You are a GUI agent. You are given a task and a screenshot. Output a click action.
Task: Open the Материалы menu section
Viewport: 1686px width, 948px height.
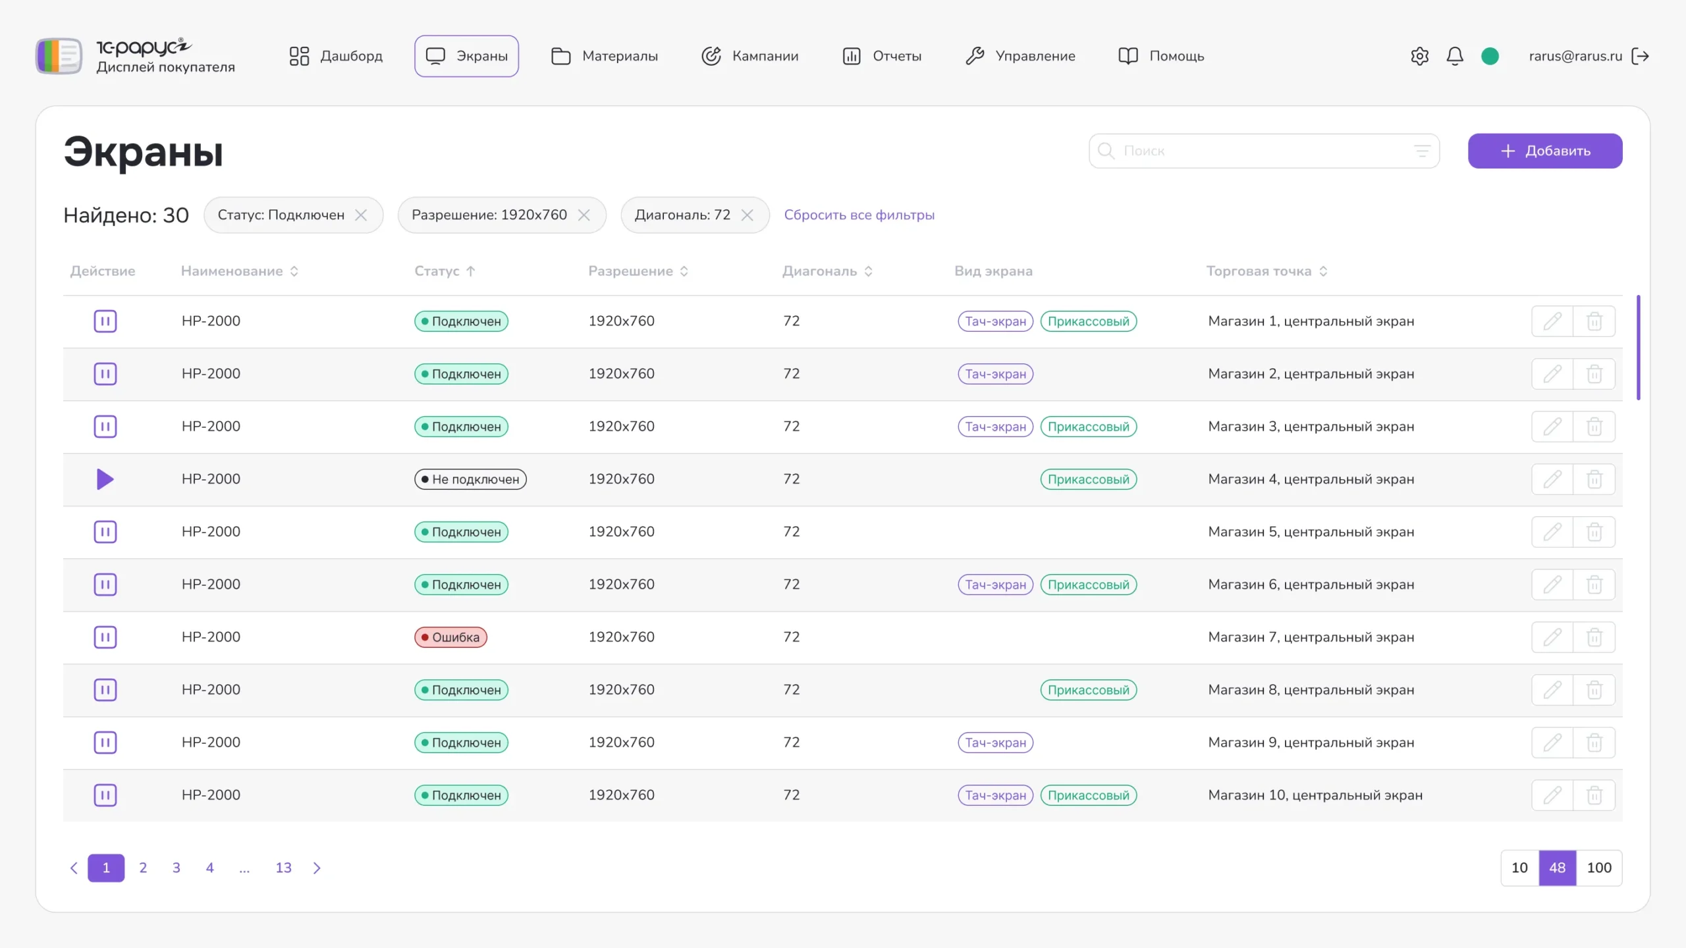(605, 56)
